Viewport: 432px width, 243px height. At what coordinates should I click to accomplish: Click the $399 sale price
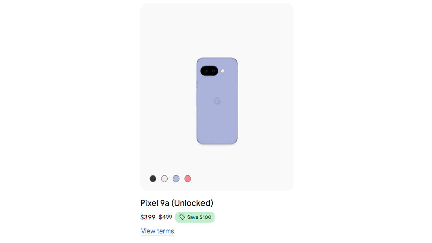[x=147, y=217]
